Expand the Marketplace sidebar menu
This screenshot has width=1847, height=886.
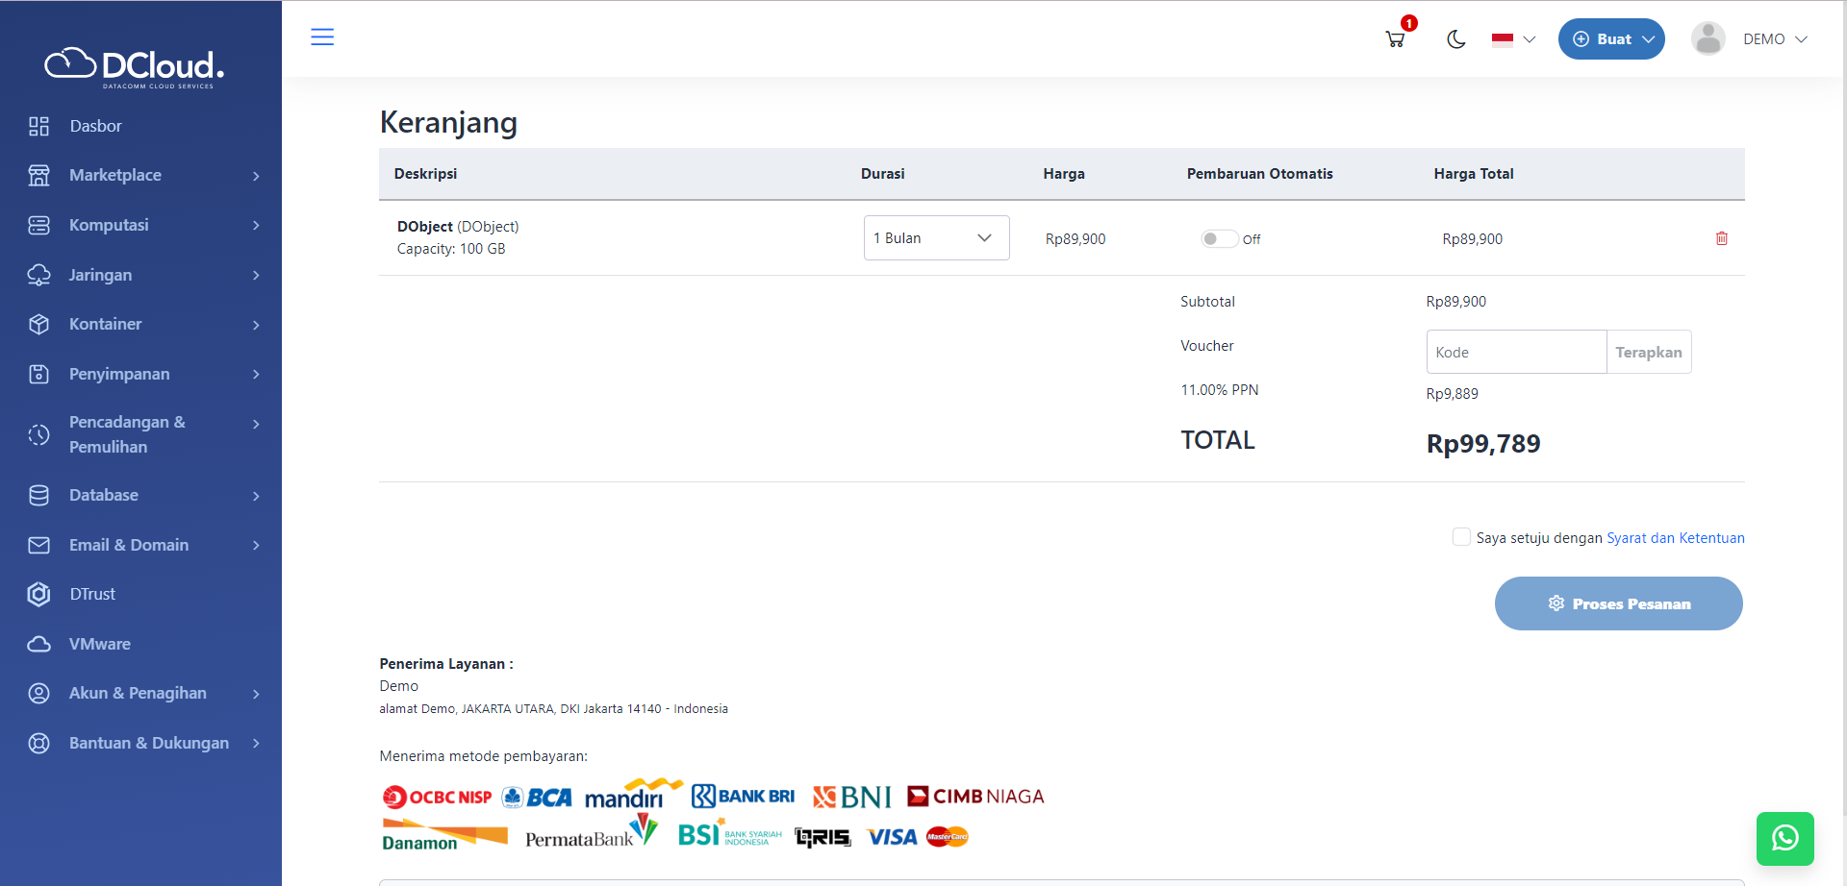coord(144,175)
